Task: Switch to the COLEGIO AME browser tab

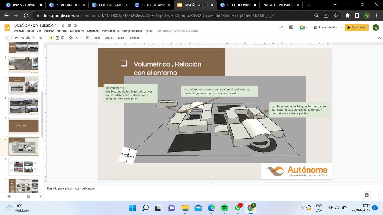Action: point(110,5)
